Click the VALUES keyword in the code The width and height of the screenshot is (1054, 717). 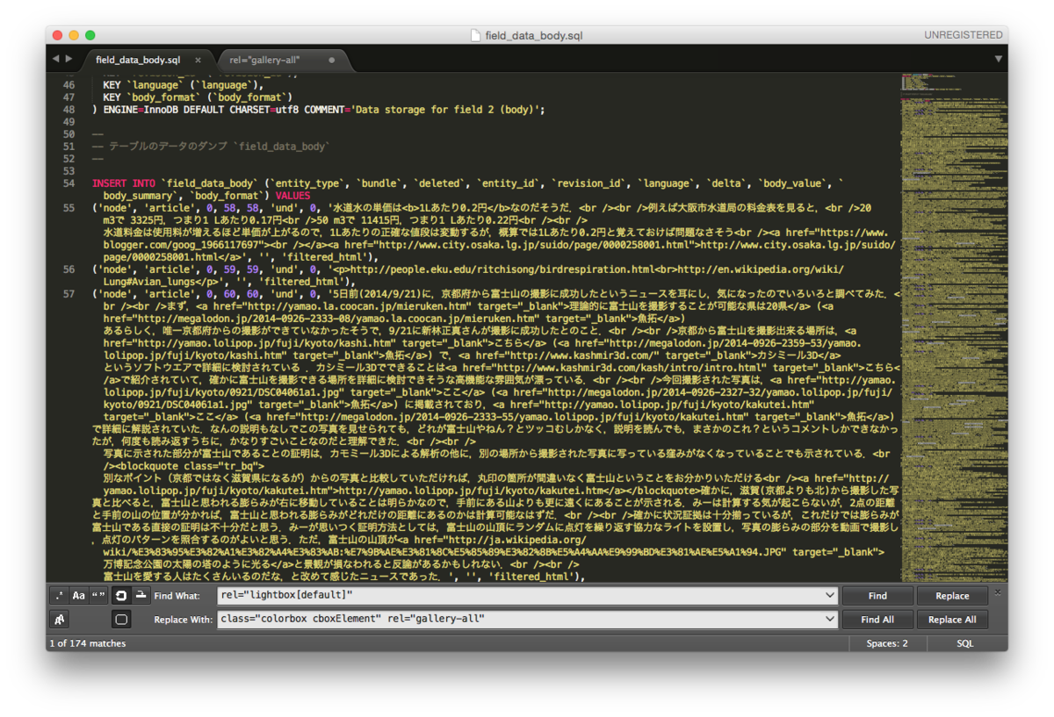(292, 196)
